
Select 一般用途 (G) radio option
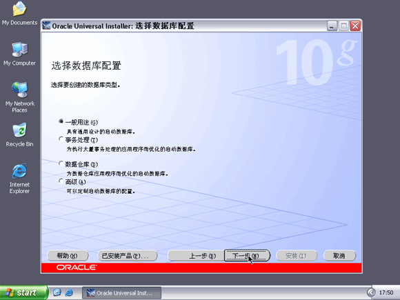click(x=61, y=121)
